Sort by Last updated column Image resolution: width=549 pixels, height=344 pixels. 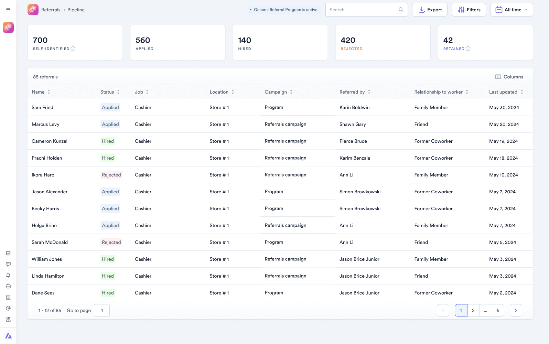click(x=522, y=92)
